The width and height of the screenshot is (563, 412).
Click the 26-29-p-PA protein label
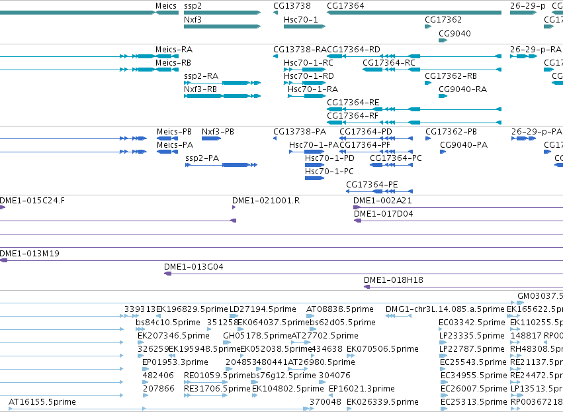[x=537, y=132]
